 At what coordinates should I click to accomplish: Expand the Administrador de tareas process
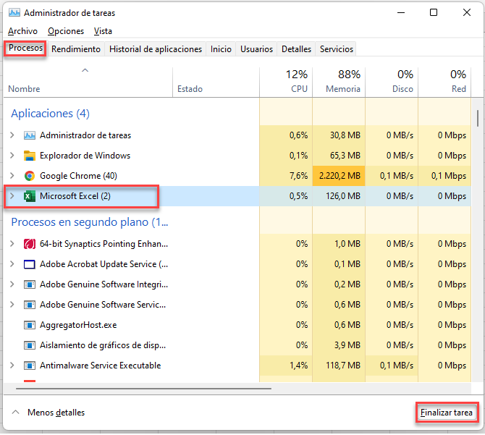(x=12, y=135)
